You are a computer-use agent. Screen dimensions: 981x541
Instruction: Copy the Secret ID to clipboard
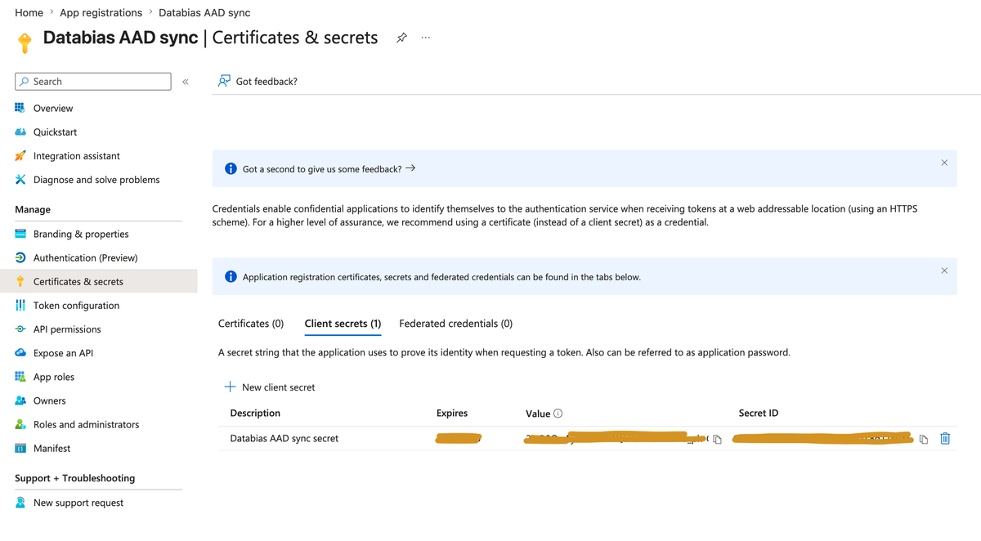pyautogui.click(x=924, y=440)
